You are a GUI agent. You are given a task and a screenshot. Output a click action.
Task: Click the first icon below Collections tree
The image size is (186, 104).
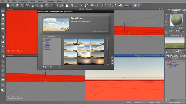43,67
